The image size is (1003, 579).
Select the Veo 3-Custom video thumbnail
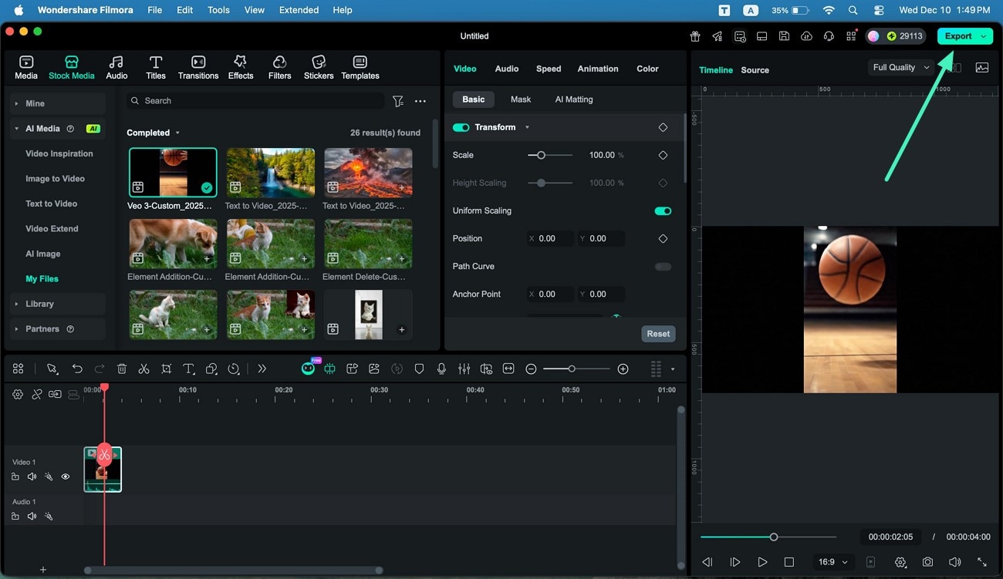tap(173, 171)
